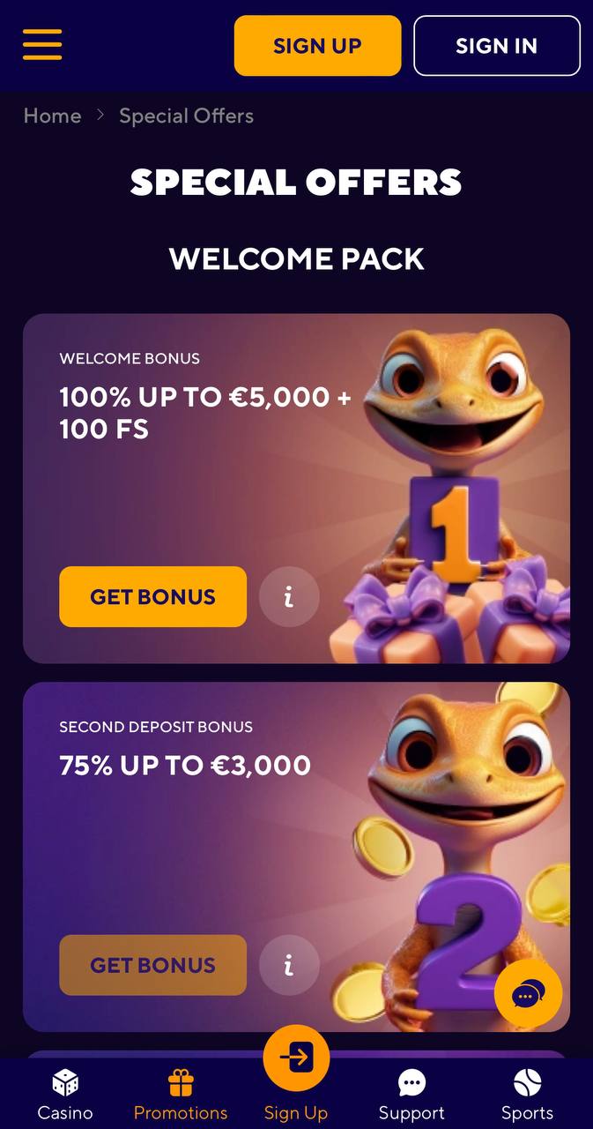Click the Special Offers breadcrumb

point(186,116)
